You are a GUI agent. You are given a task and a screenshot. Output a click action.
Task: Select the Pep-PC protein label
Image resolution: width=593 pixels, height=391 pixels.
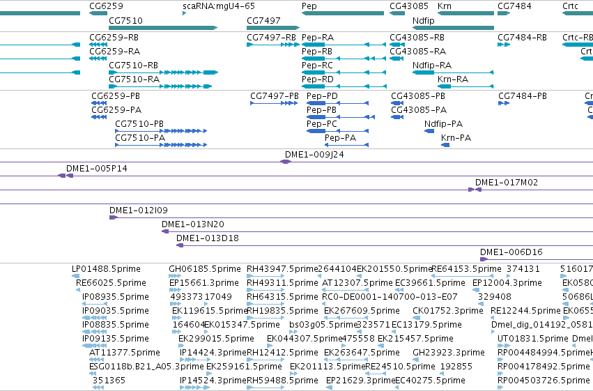point(322,124)
